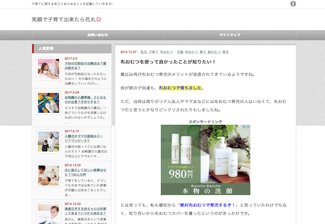
Task: Click the sidebar date 2017.2.24
Action: click(72, 92)
